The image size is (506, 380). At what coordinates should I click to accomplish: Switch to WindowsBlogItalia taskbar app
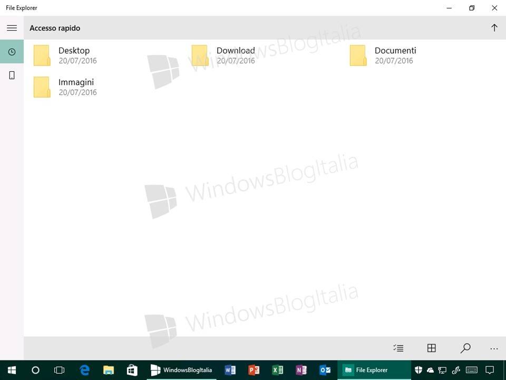[x=181, y=370]
